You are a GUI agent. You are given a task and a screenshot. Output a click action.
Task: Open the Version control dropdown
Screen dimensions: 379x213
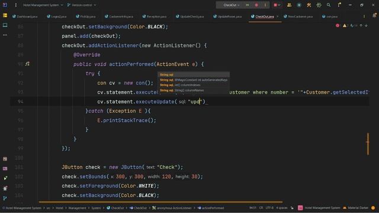click(x=82, y=5)
